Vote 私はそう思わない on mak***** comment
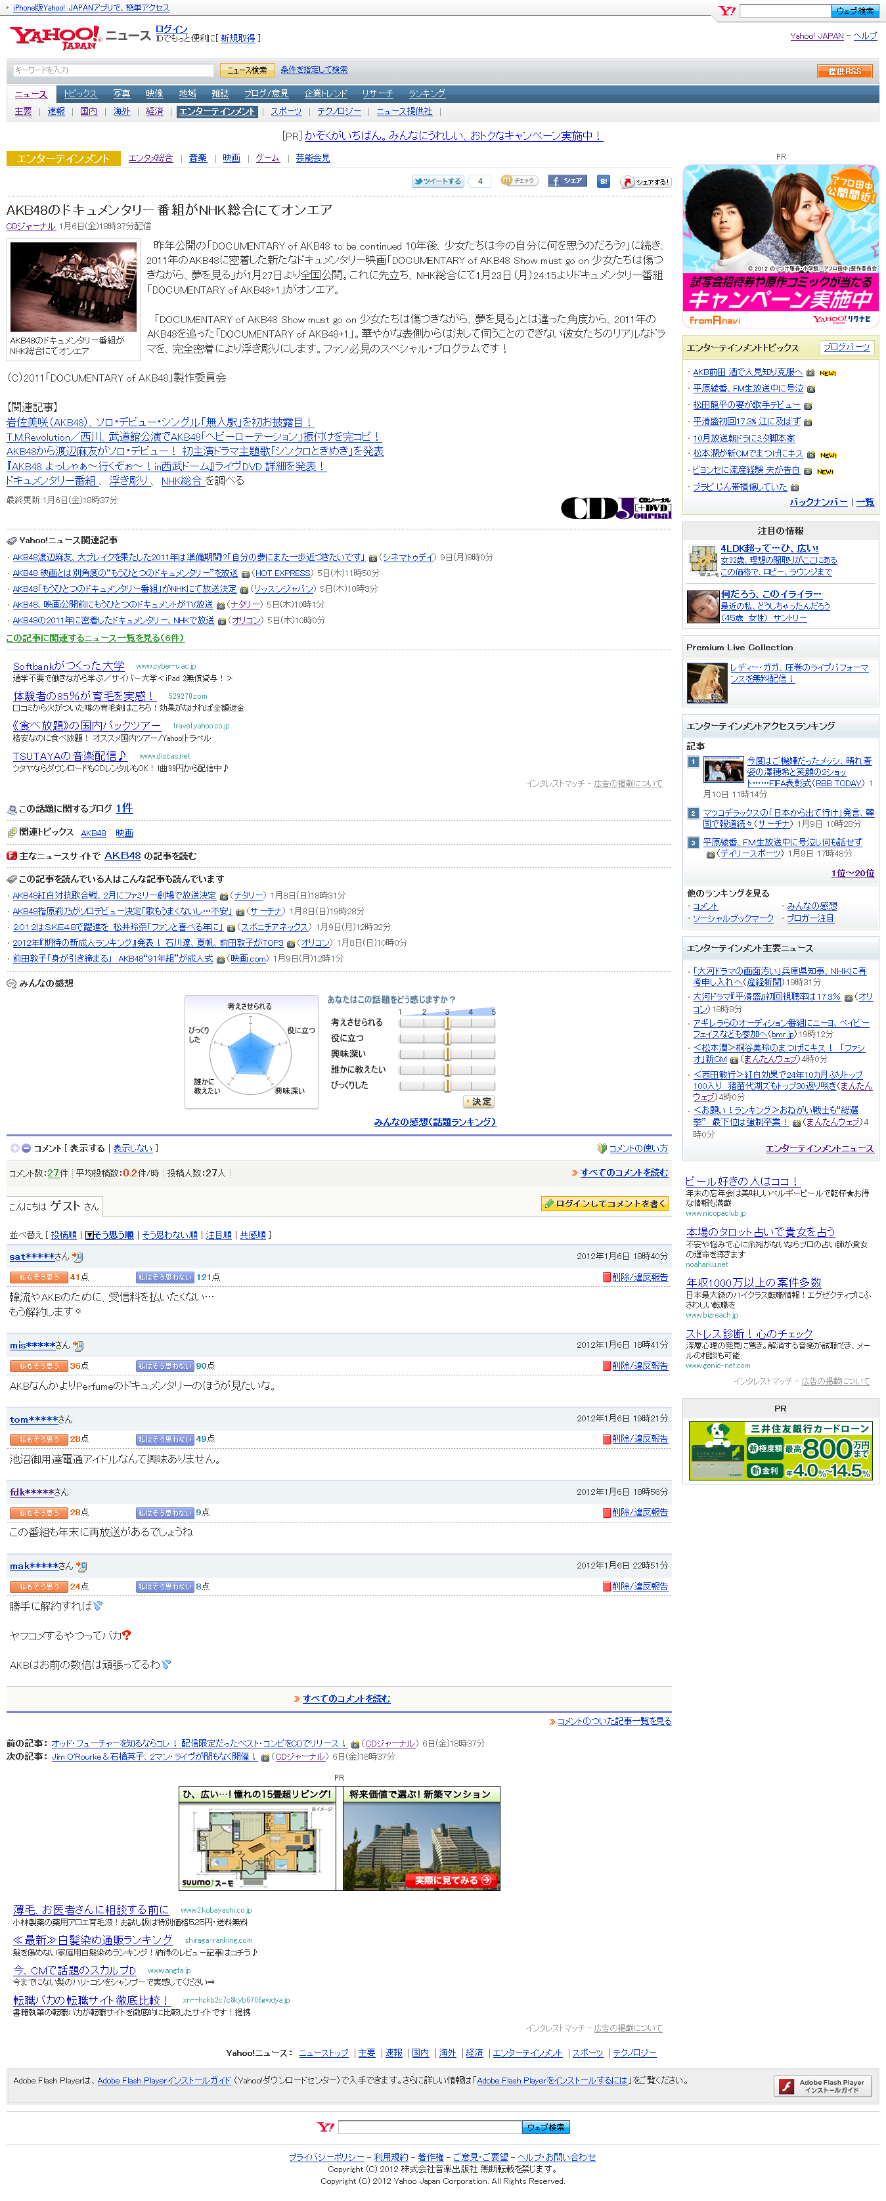Viewport: 886px width, 2201px height. 165,1587
